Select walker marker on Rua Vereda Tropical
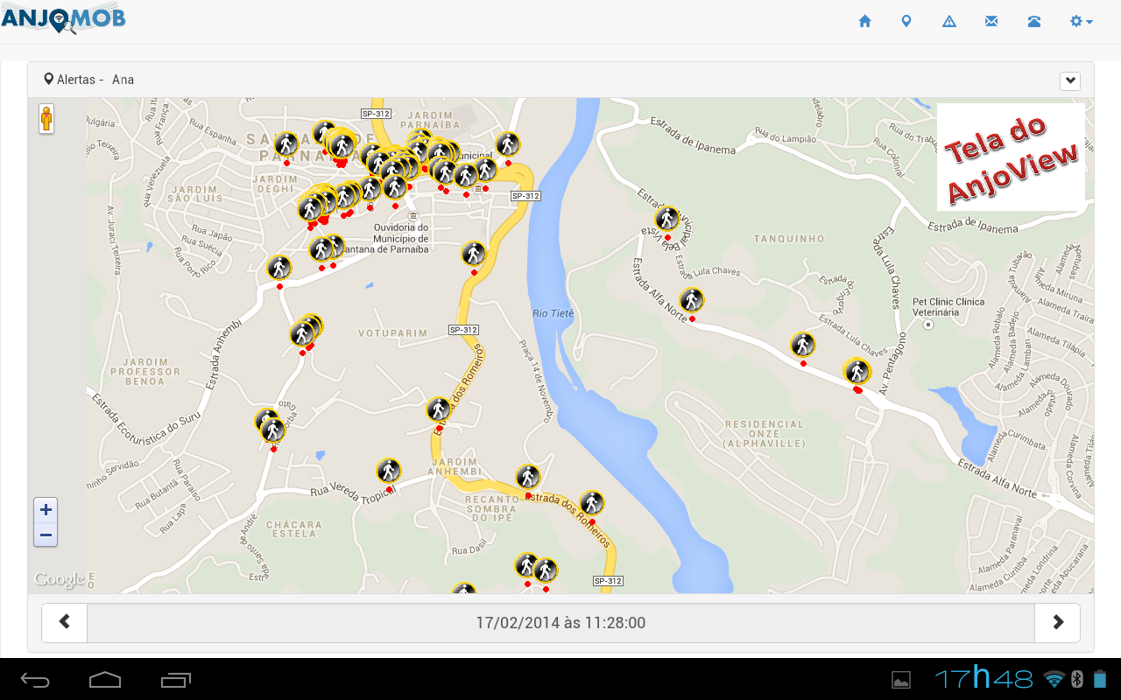Image resolution: width=1121 pixels, height=700 pixels. (x=389, y=471)
